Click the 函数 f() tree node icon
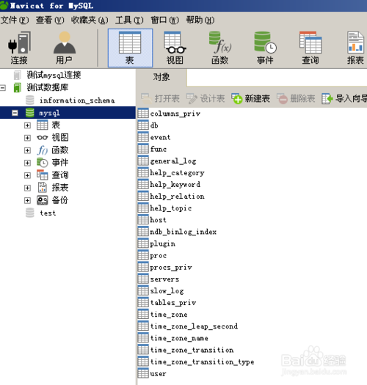Viewport: 367px width, 385px height. [x=43, y=150]
